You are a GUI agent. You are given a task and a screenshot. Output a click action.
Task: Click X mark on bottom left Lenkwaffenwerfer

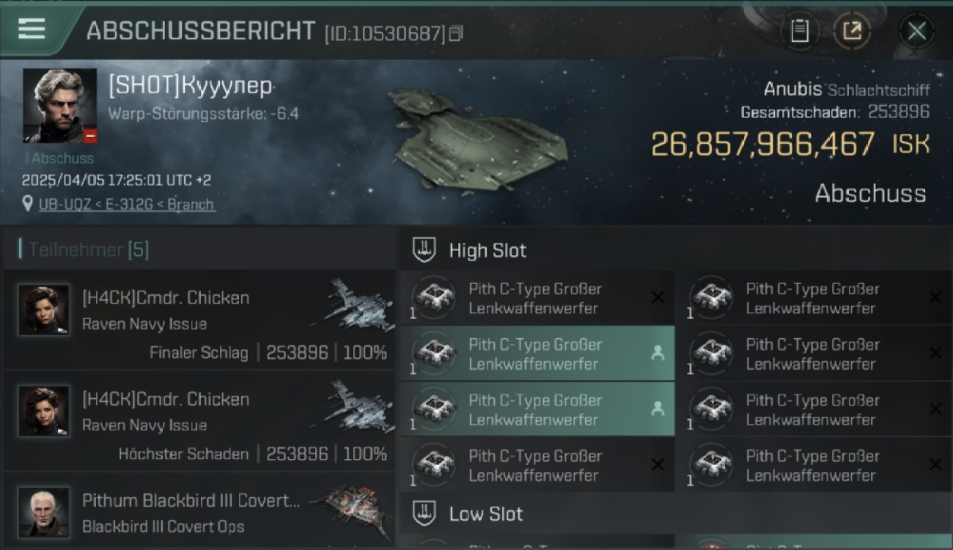tap(658, 465)
